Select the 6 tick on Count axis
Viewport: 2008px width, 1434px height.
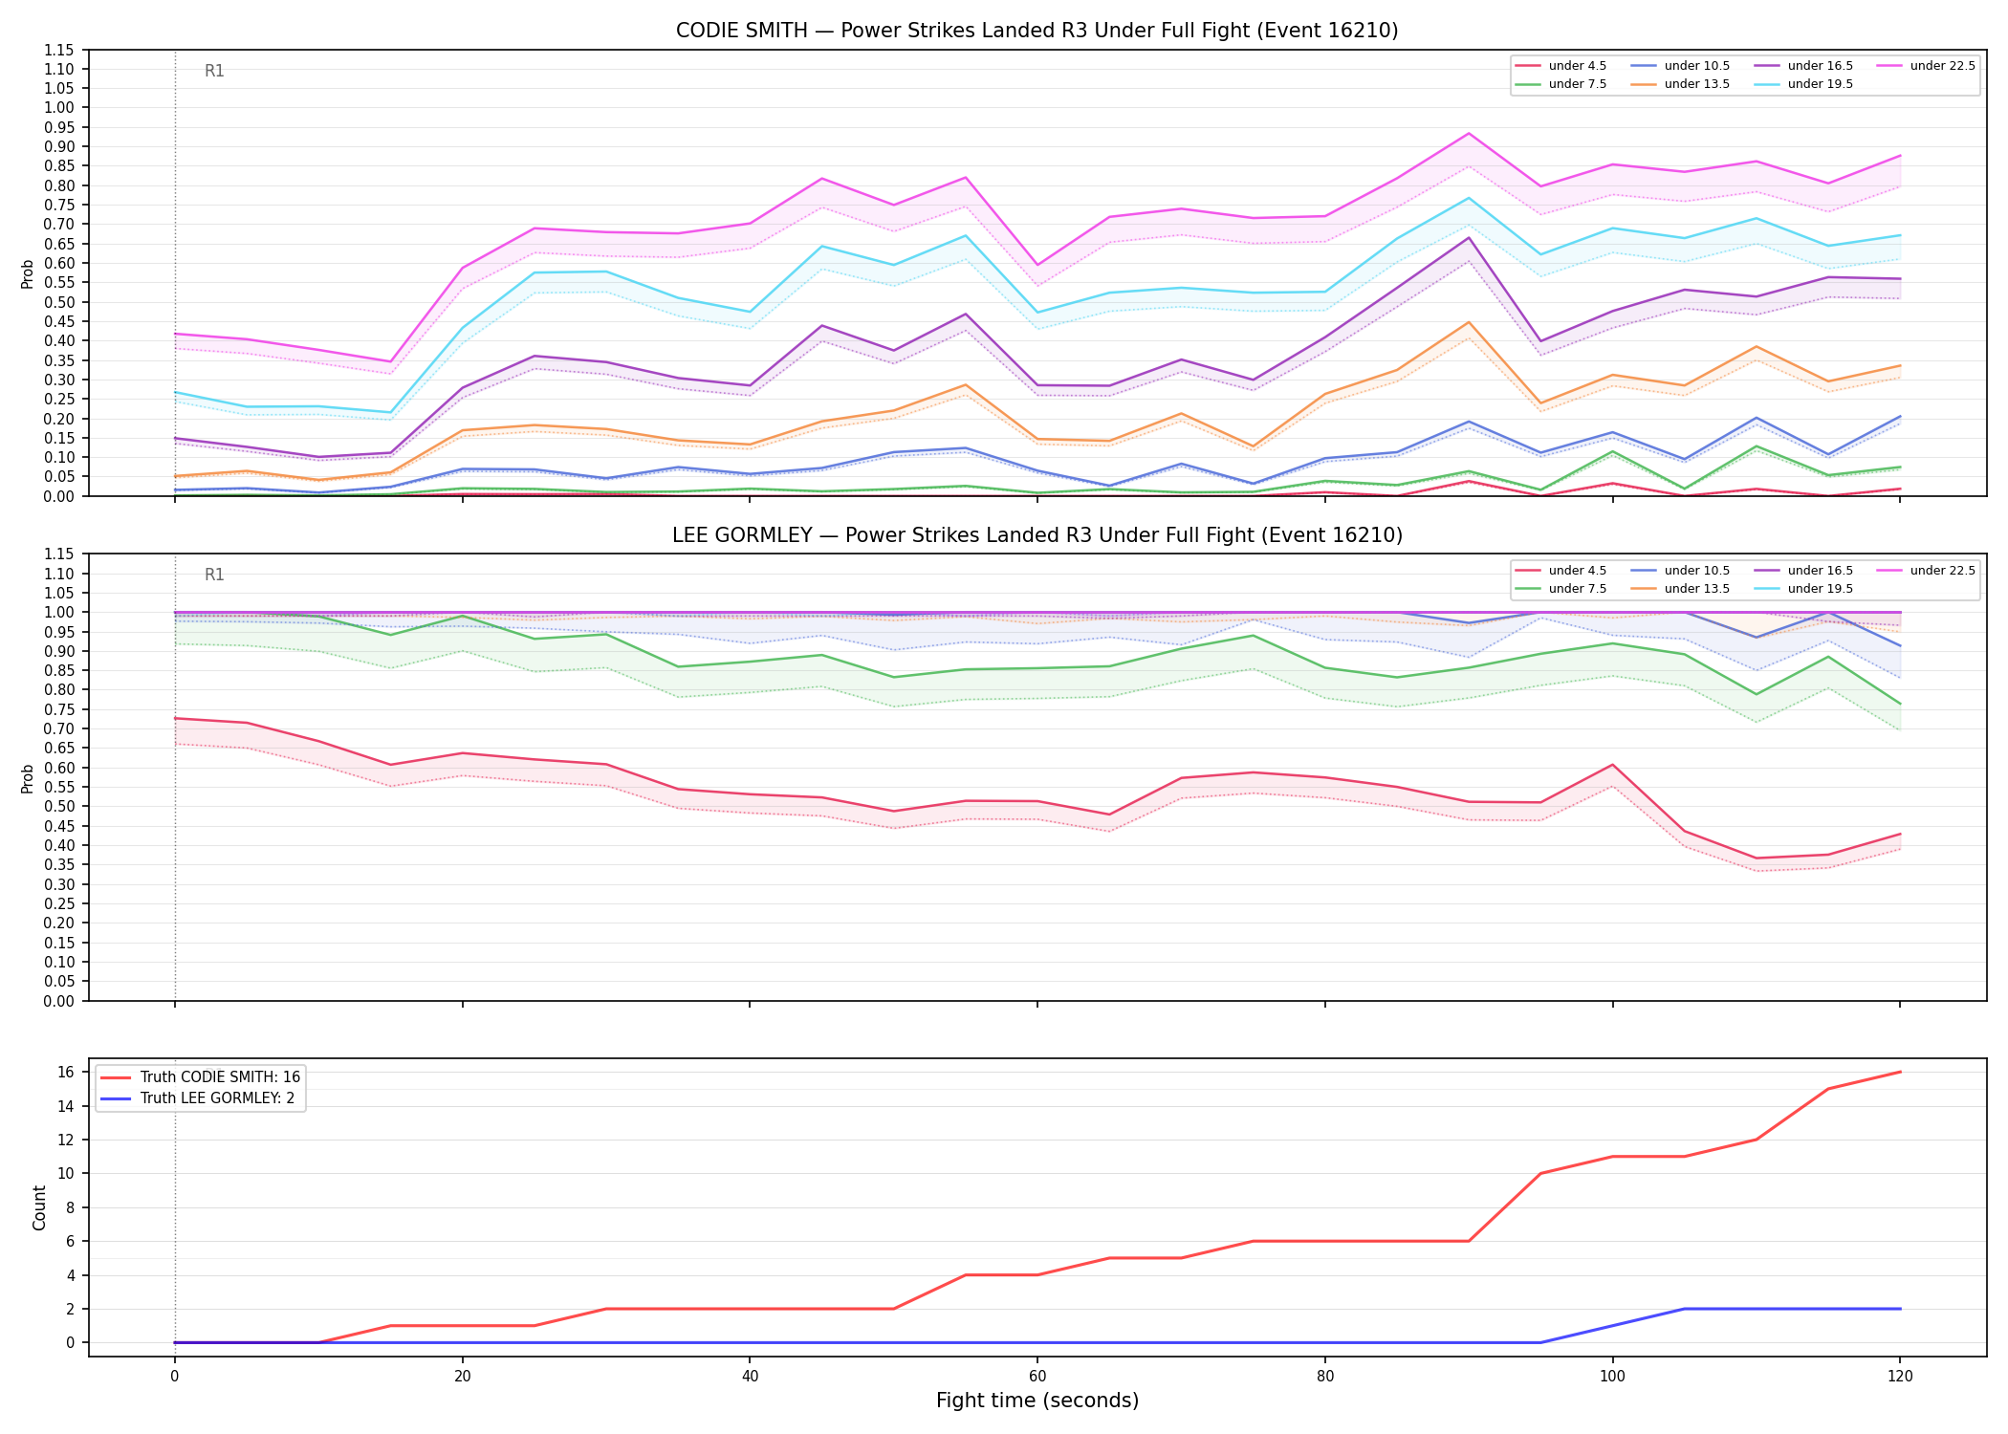click(x=71, y=1242)
